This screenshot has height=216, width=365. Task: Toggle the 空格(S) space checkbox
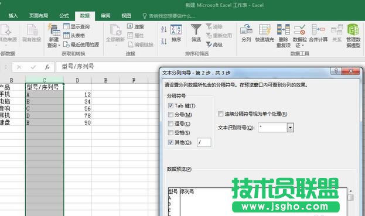(170, 132)
